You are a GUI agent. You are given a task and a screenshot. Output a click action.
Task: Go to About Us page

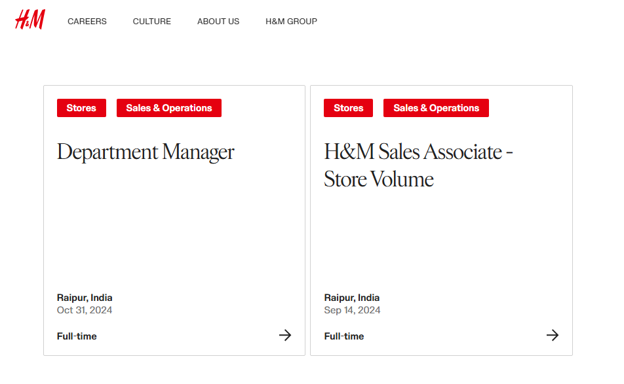[218, 22]
